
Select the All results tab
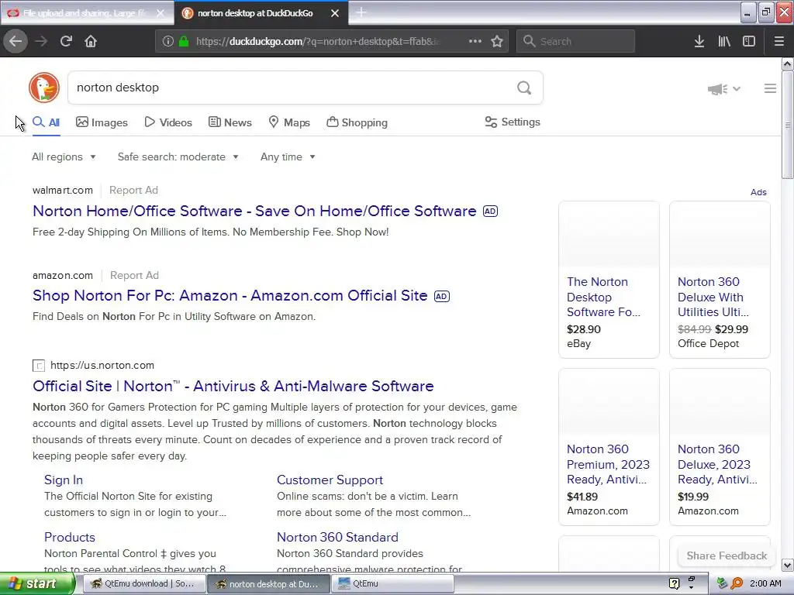[x=46, y=122]
